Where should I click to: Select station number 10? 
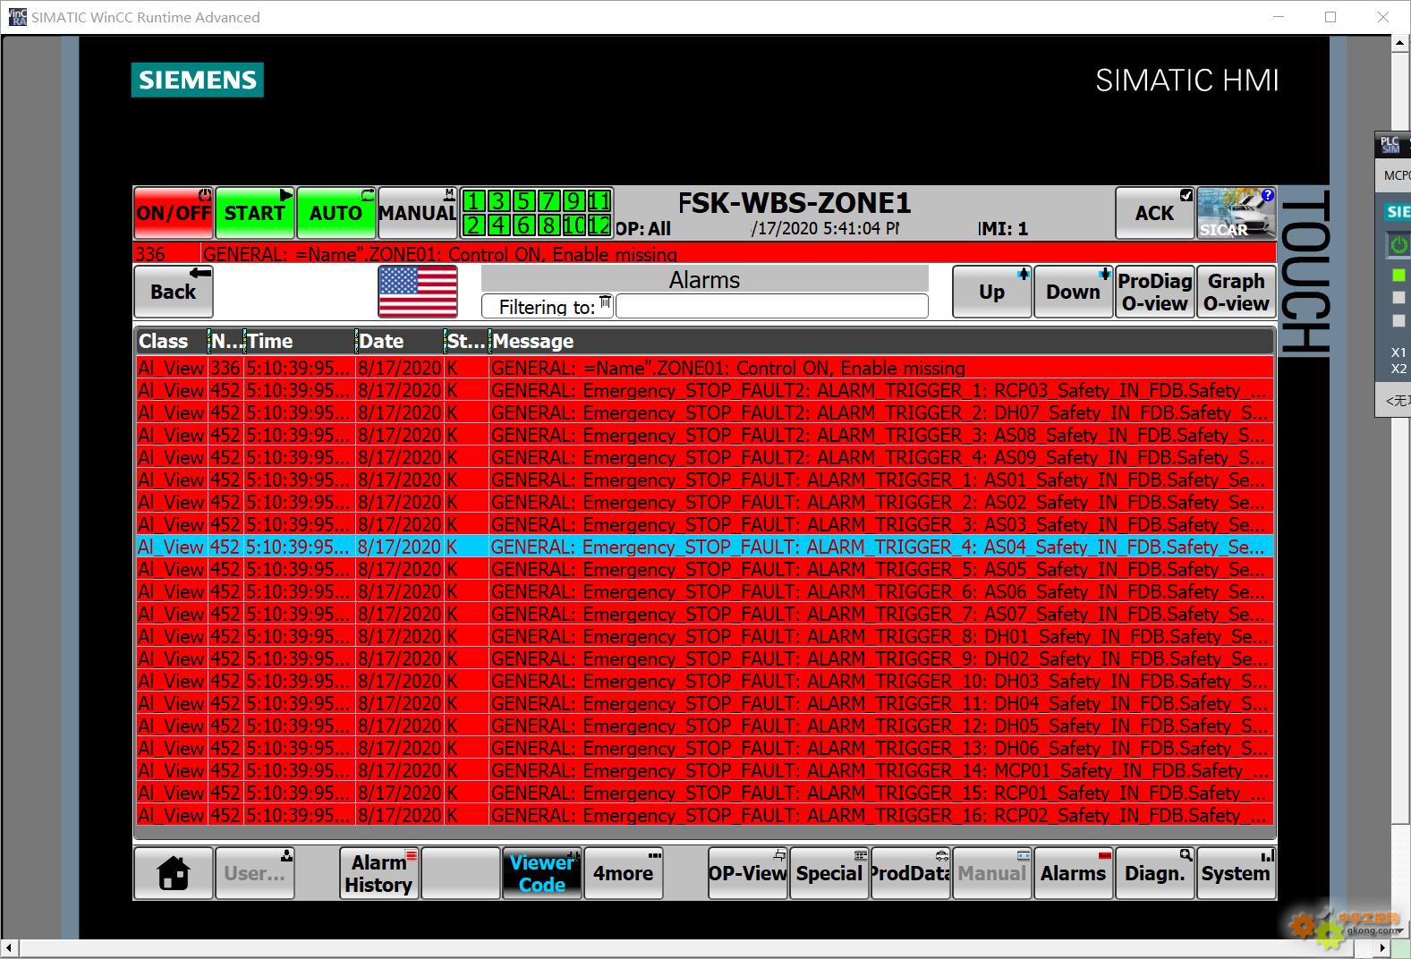pos(574,225)
